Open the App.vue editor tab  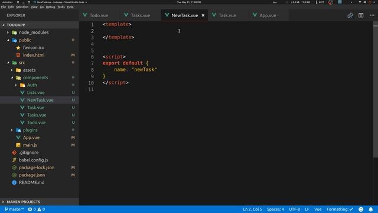(x=268, y=15)
